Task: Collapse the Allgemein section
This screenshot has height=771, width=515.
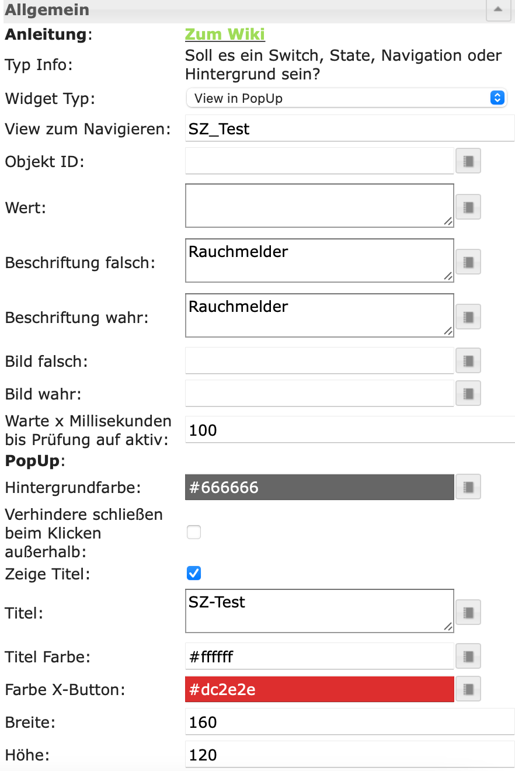Action: [x=497, y=10]
